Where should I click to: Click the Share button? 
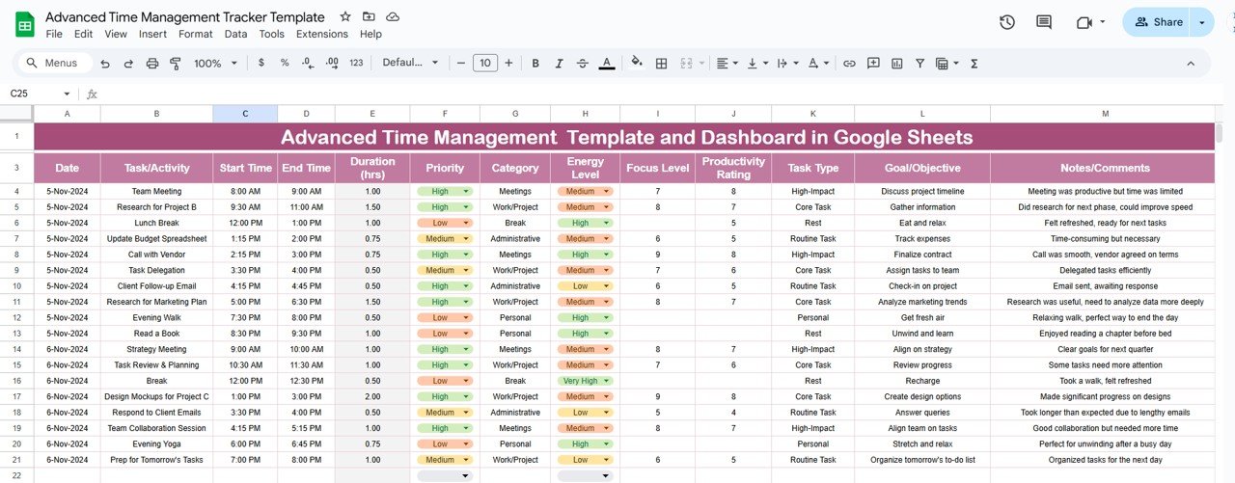[x=1157, y=22]
